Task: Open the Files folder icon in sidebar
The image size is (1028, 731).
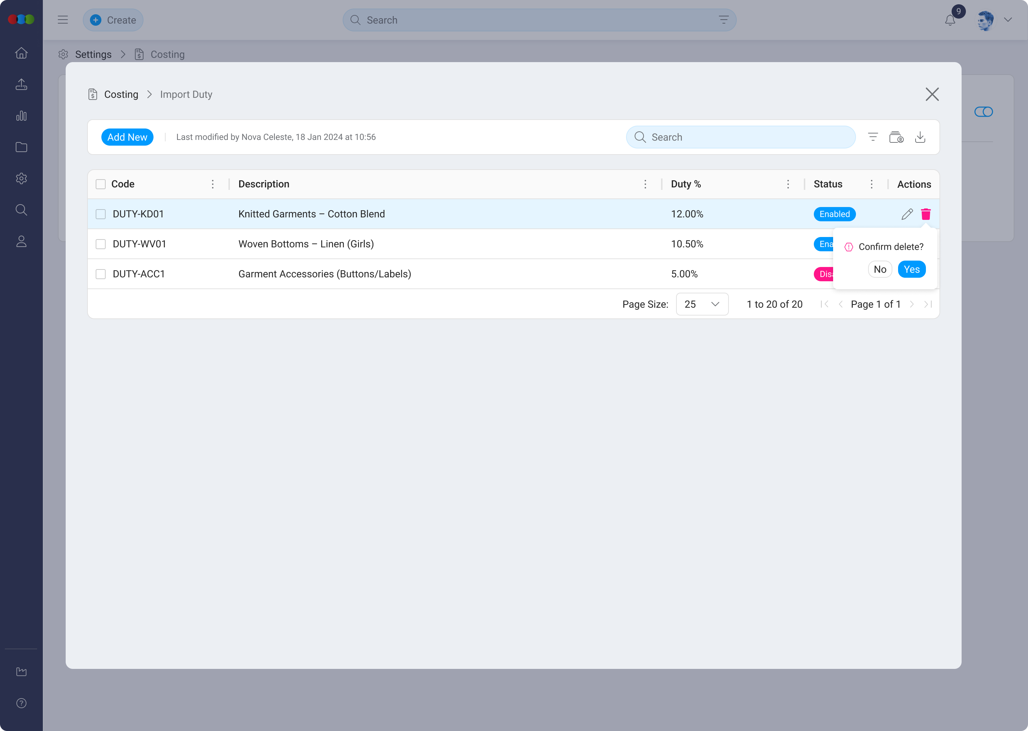Action: [21, 147]
